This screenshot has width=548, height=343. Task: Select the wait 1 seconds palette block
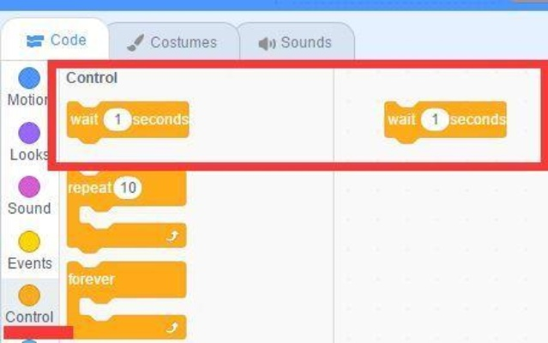[x=128, y=122]
